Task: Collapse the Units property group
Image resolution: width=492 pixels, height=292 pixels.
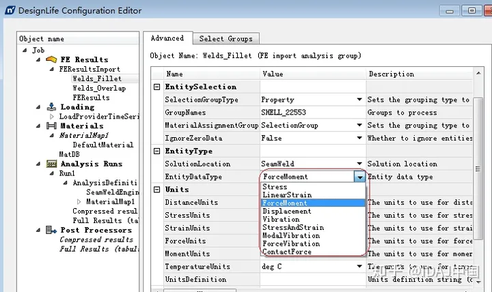Action: coord(157,189)
